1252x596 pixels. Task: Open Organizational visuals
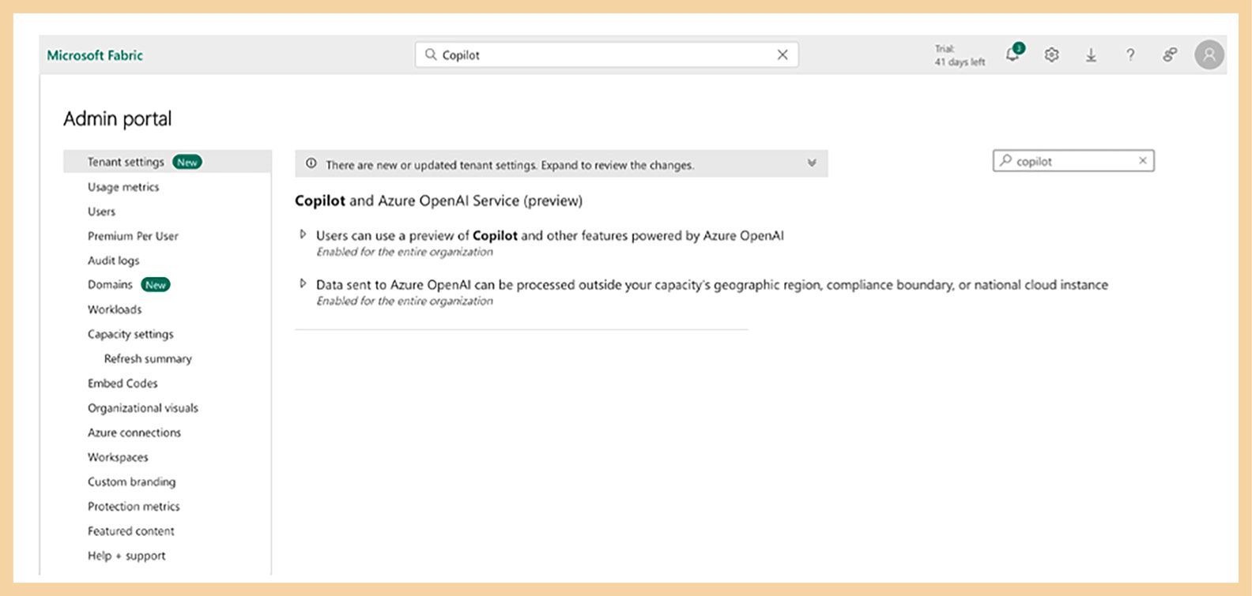click(x=143, y=408)
